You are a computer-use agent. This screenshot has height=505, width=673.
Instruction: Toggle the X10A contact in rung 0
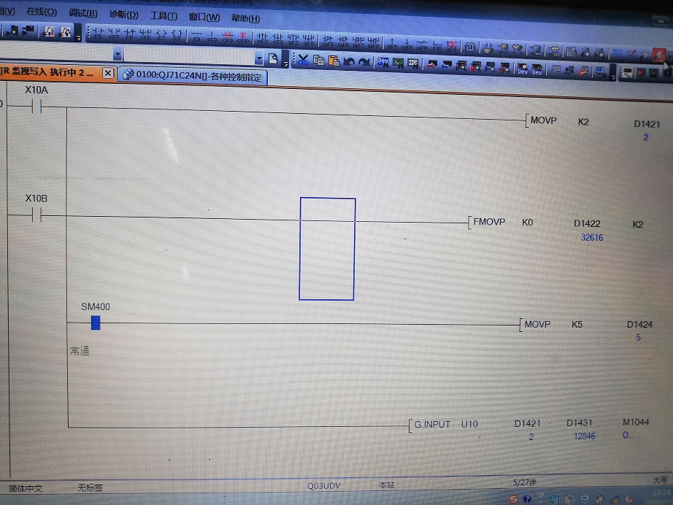point(34,107)
